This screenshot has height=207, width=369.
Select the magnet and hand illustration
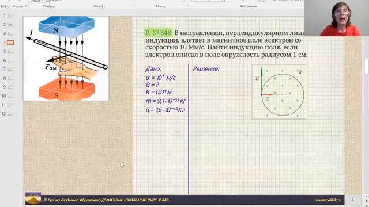tap(66, 59)
